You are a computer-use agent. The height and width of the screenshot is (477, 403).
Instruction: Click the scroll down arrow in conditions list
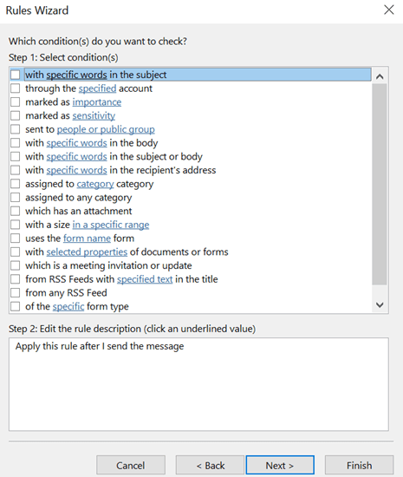pyautogui.click(x=380, y=304)
